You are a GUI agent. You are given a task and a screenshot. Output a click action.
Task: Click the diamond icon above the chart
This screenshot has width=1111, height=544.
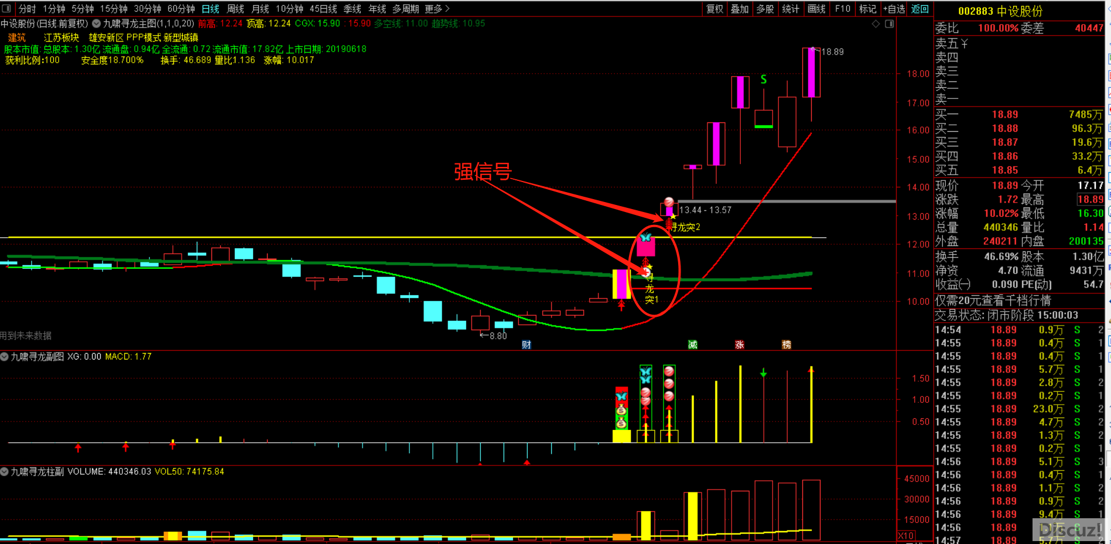coord(876,24)
